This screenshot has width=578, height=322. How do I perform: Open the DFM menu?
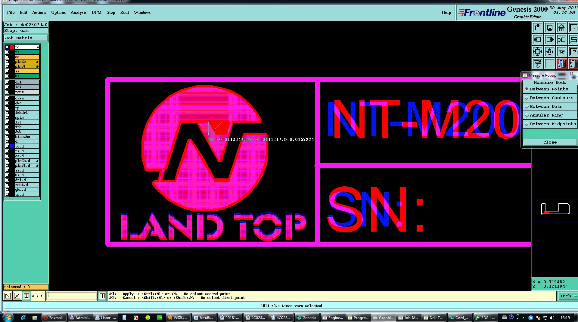[97, 12]
